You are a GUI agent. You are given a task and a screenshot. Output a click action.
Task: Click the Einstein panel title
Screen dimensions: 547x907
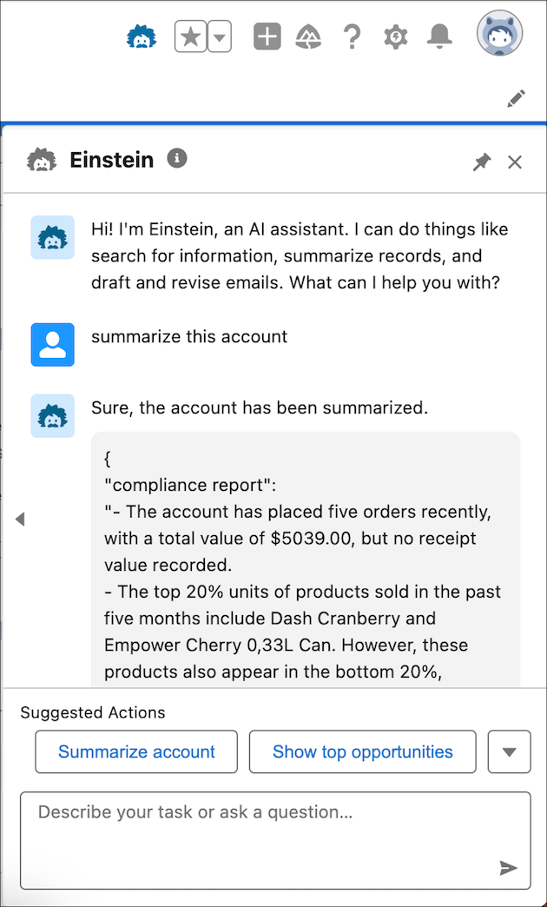pos(112,160)
